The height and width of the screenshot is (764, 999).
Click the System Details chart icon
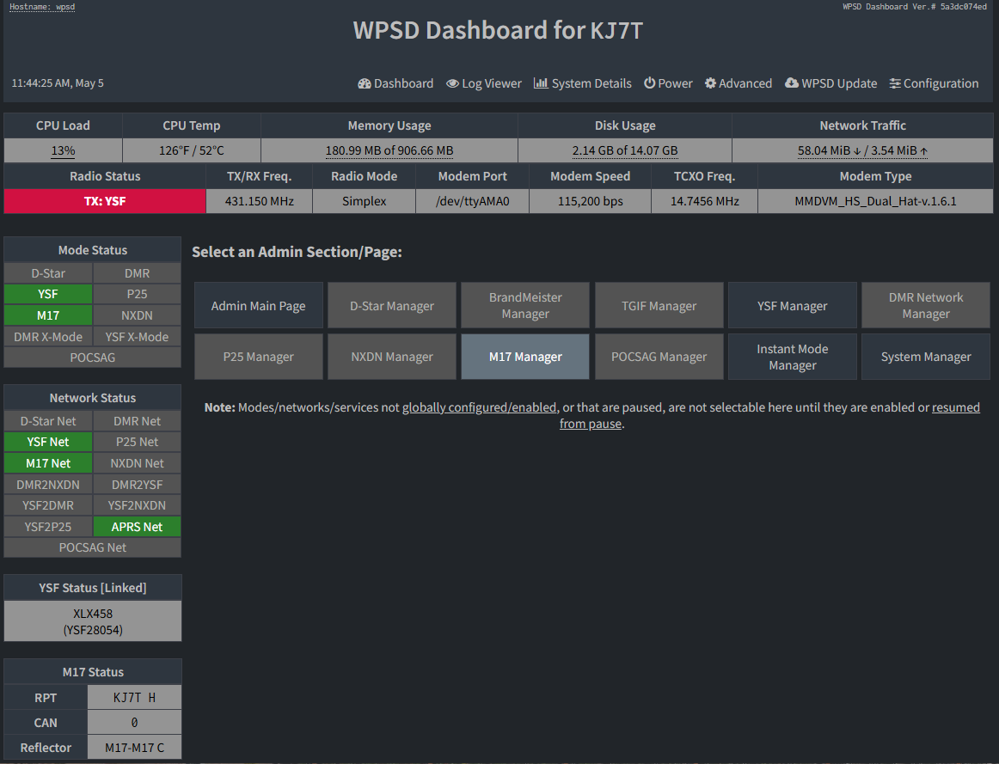(541, 83)
